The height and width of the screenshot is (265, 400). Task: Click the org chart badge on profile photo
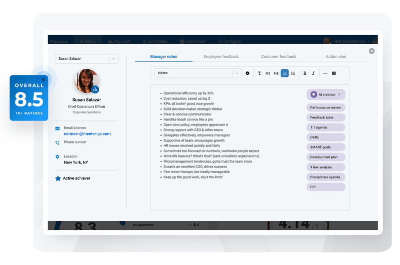tap(95, 89)
